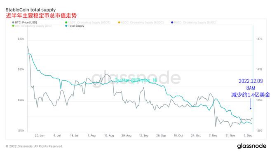Click the 147B right axis label
272x153 pixels.
point(259,39)
